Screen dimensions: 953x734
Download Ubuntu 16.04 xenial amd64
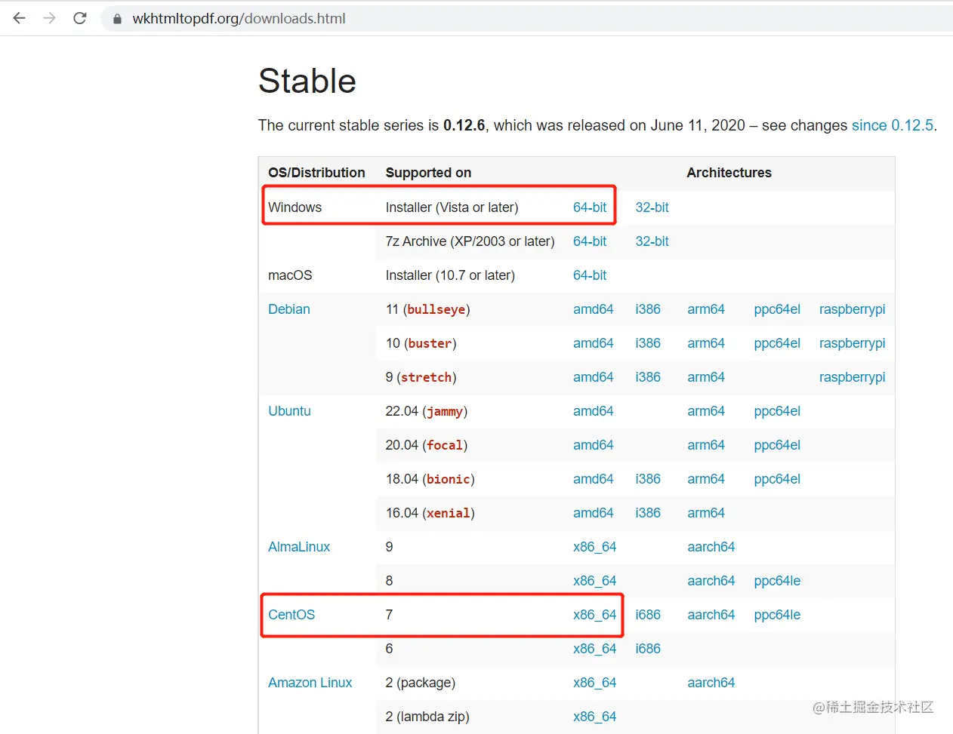point(593,513)
